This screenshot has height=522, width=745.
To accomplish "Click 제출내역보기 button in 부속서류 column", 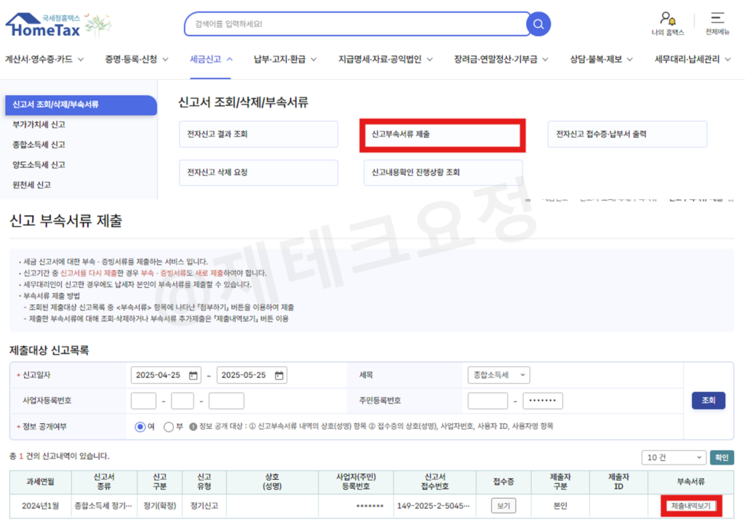I will click(x=691, y=506).
